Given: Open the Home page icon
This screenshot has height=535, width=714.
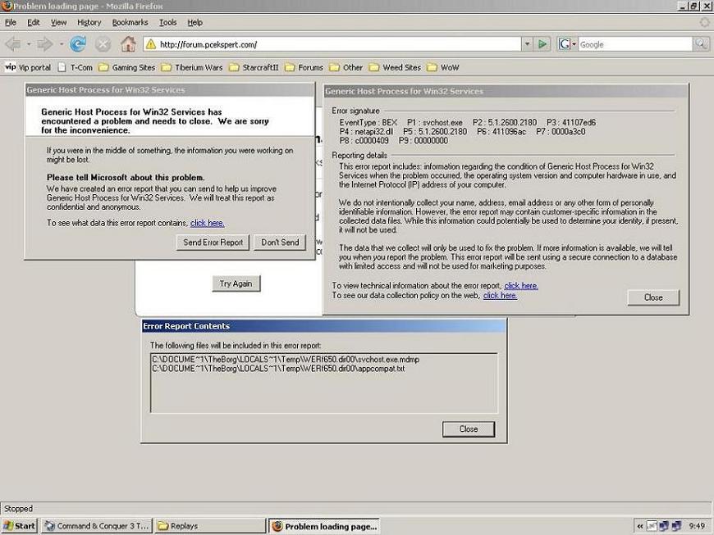Looking at the screenshot, I should [x=128, y=44].
